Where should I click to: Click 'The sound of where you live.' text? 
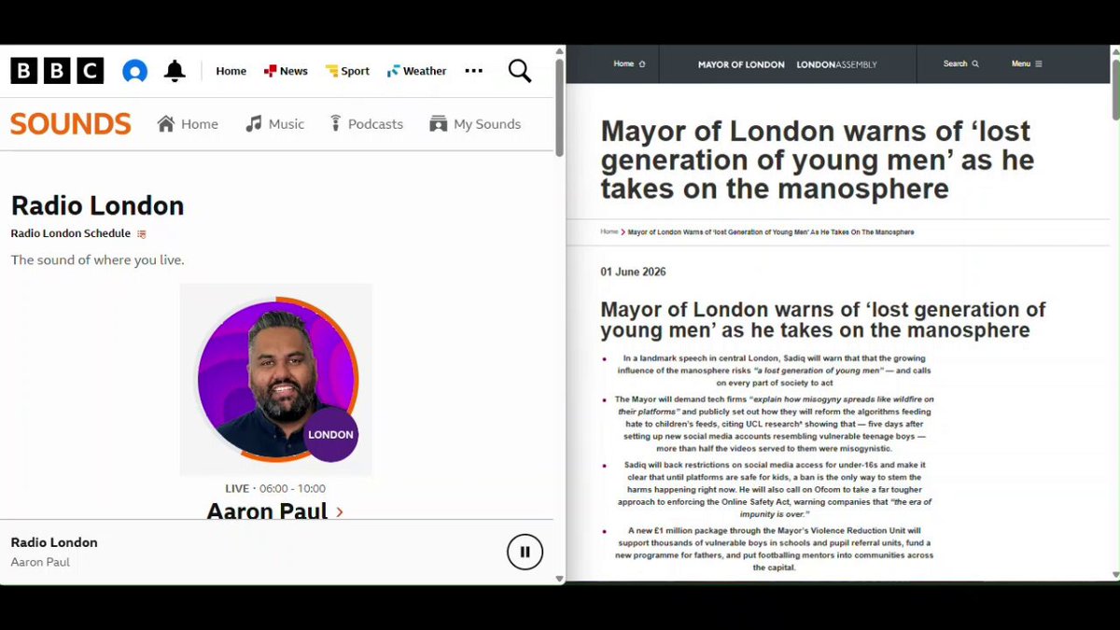(x=97, y=259)
